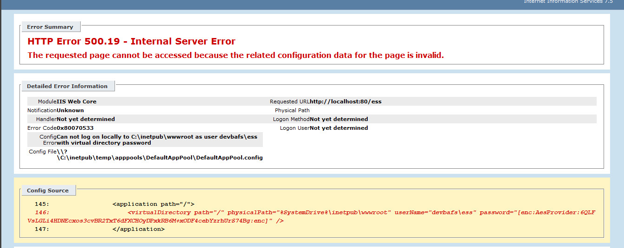Click the Error Summary section heading
This screenshot has width=624, height=248.
click(x=50, y=27)
